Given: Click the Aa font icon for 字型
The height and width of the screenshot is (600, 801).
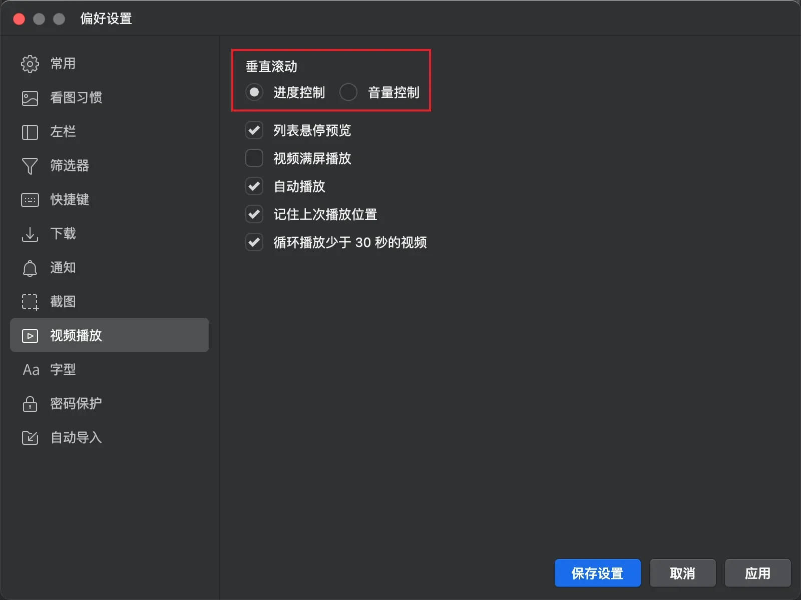Looking at the screenshot, I should point(31,370).
